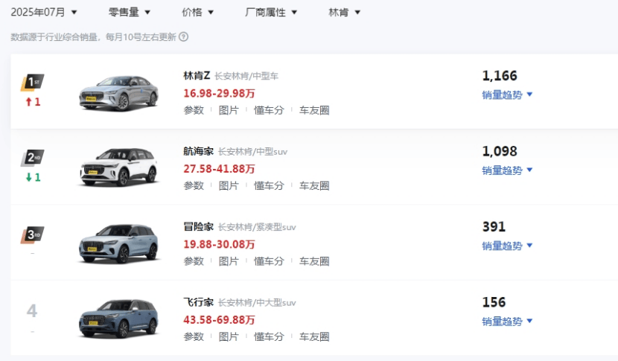
Task: Expand 销量趋势 for 林肯Z
Action: point(507,95)
